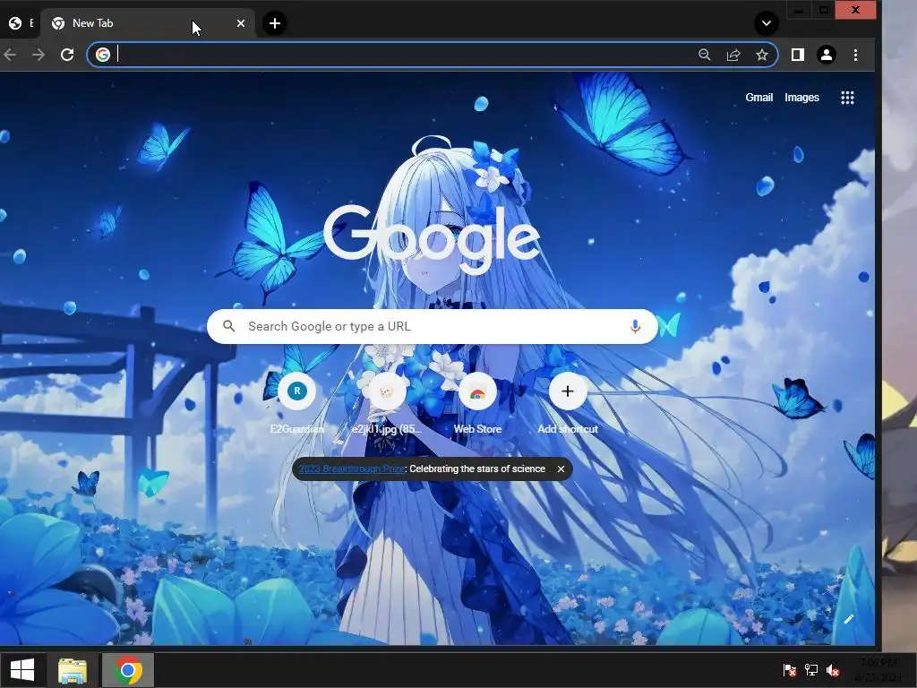The width and height of the screenshot is (917, 688).
Task: Open the muted volume tray icon
Action: tap(833, 670)
